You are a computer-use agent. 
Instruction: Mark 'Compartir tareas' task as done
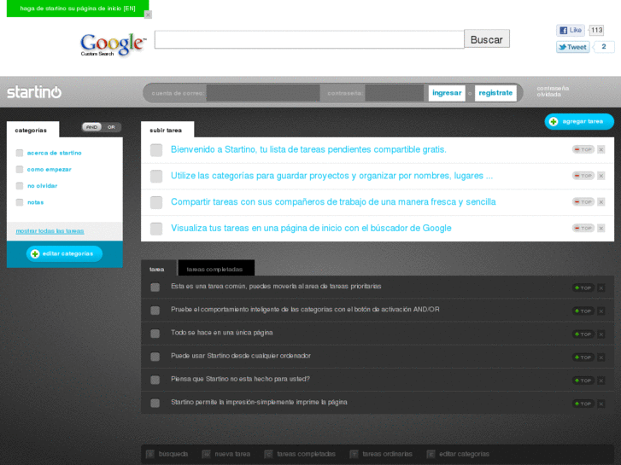[x=156, y=202]
